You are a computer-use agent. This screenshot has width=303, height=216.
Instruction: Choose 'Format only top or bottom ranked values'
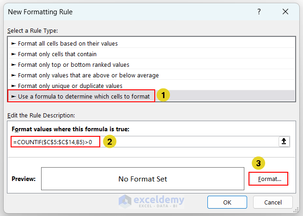[73, 65]
